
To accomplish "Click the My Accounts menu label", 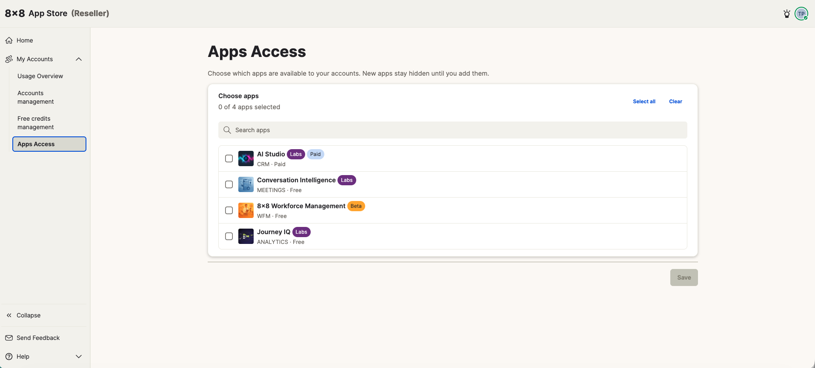I will (35, 59).
